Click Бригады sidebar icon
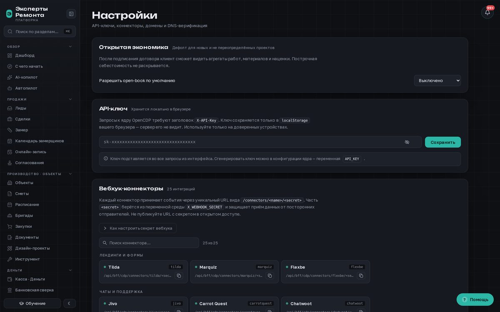Viewport: 500px width, 312px height. (10, 215)
